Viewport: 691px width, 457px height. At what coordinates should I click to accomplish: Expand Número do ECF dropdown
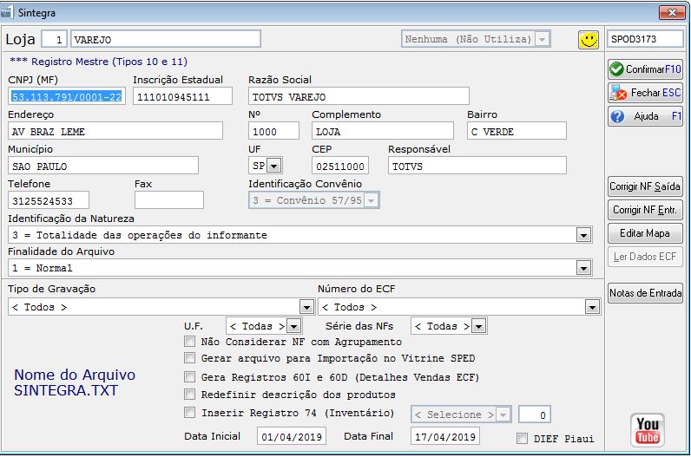click(592, 307)
